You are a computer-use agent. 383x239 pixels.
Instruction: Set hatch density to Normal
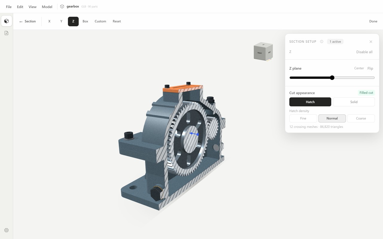point(332,118)
